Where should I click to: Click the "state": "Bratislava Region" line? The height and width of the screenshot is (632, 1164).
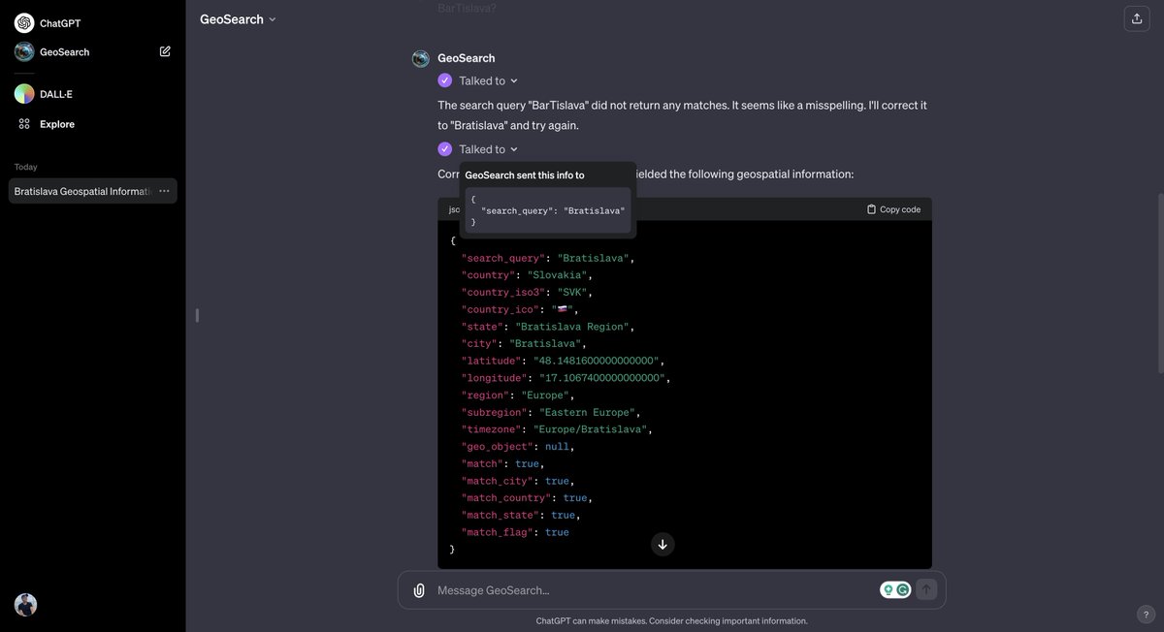[x=548, y=327]
